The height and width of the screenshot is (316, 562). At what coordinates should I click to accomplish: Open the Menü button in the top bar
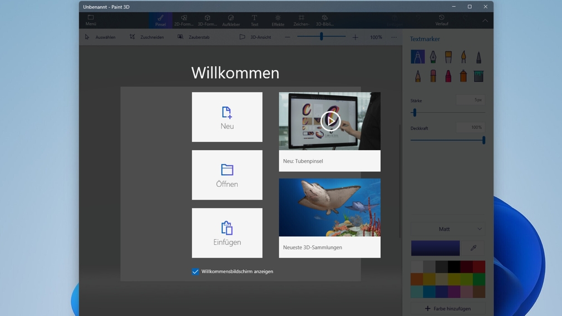91,21
